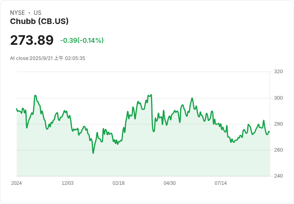Click the 300 y-axis label
The height and width of the screenshot is (204, 294).
point(278,98)
